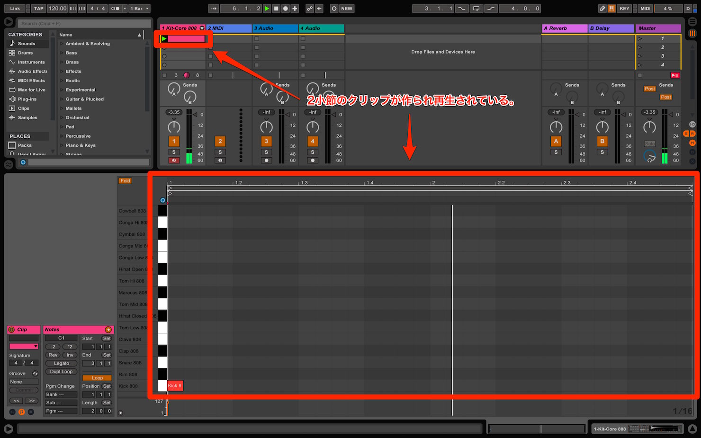
Task: Open Kit-Core 808 track title dropdown arrow
Action: coord(202,28)
